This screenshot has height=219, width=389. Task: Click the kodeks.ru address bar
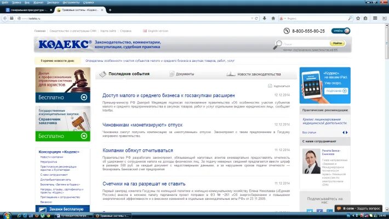(x=135, y=19)
